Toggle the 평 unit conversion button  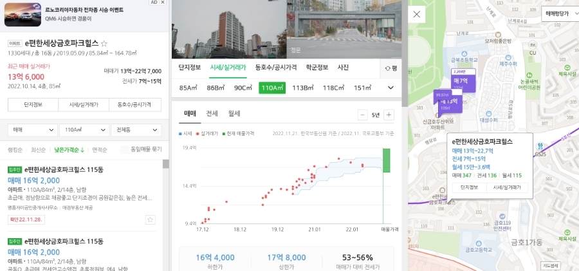(x=391, y=68)
